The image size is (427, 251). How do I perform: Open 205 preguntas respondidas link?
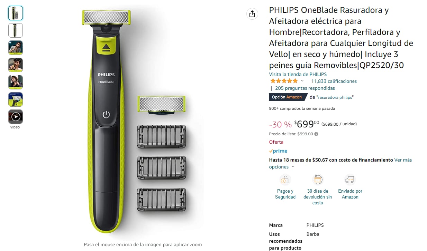305,88
